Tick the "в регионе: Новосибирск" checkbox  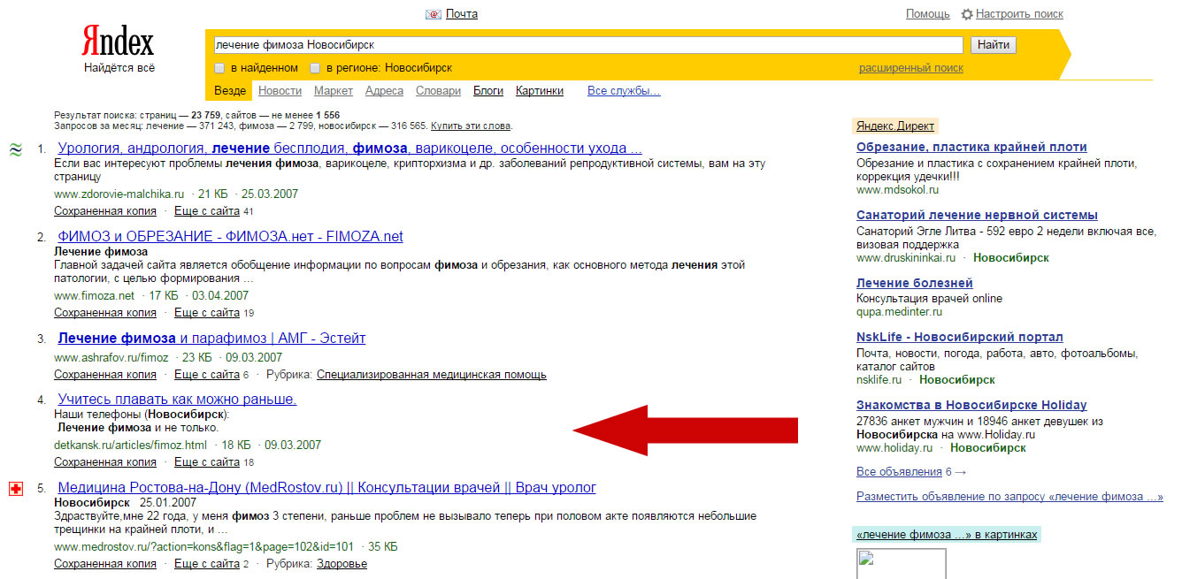tap(315, 68)
